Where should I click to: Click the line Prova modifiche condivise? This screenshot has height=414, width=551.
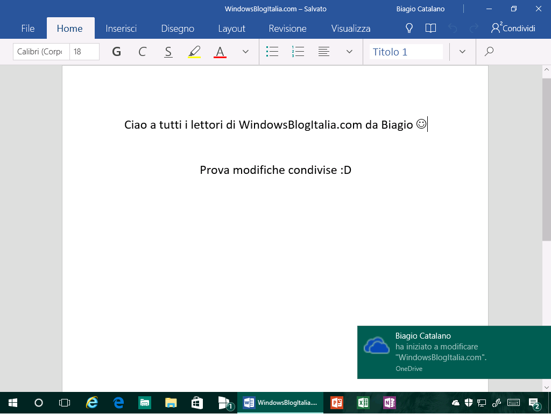275,170
